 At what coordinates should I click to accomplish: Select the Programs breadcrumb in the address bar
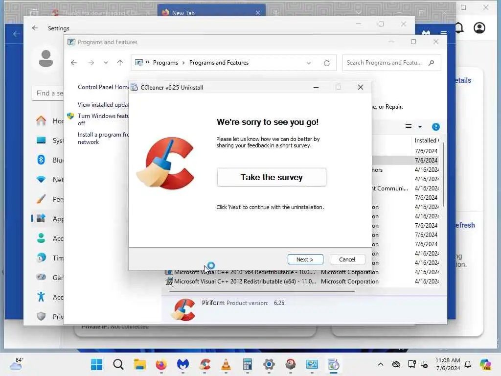coord(165,63)
